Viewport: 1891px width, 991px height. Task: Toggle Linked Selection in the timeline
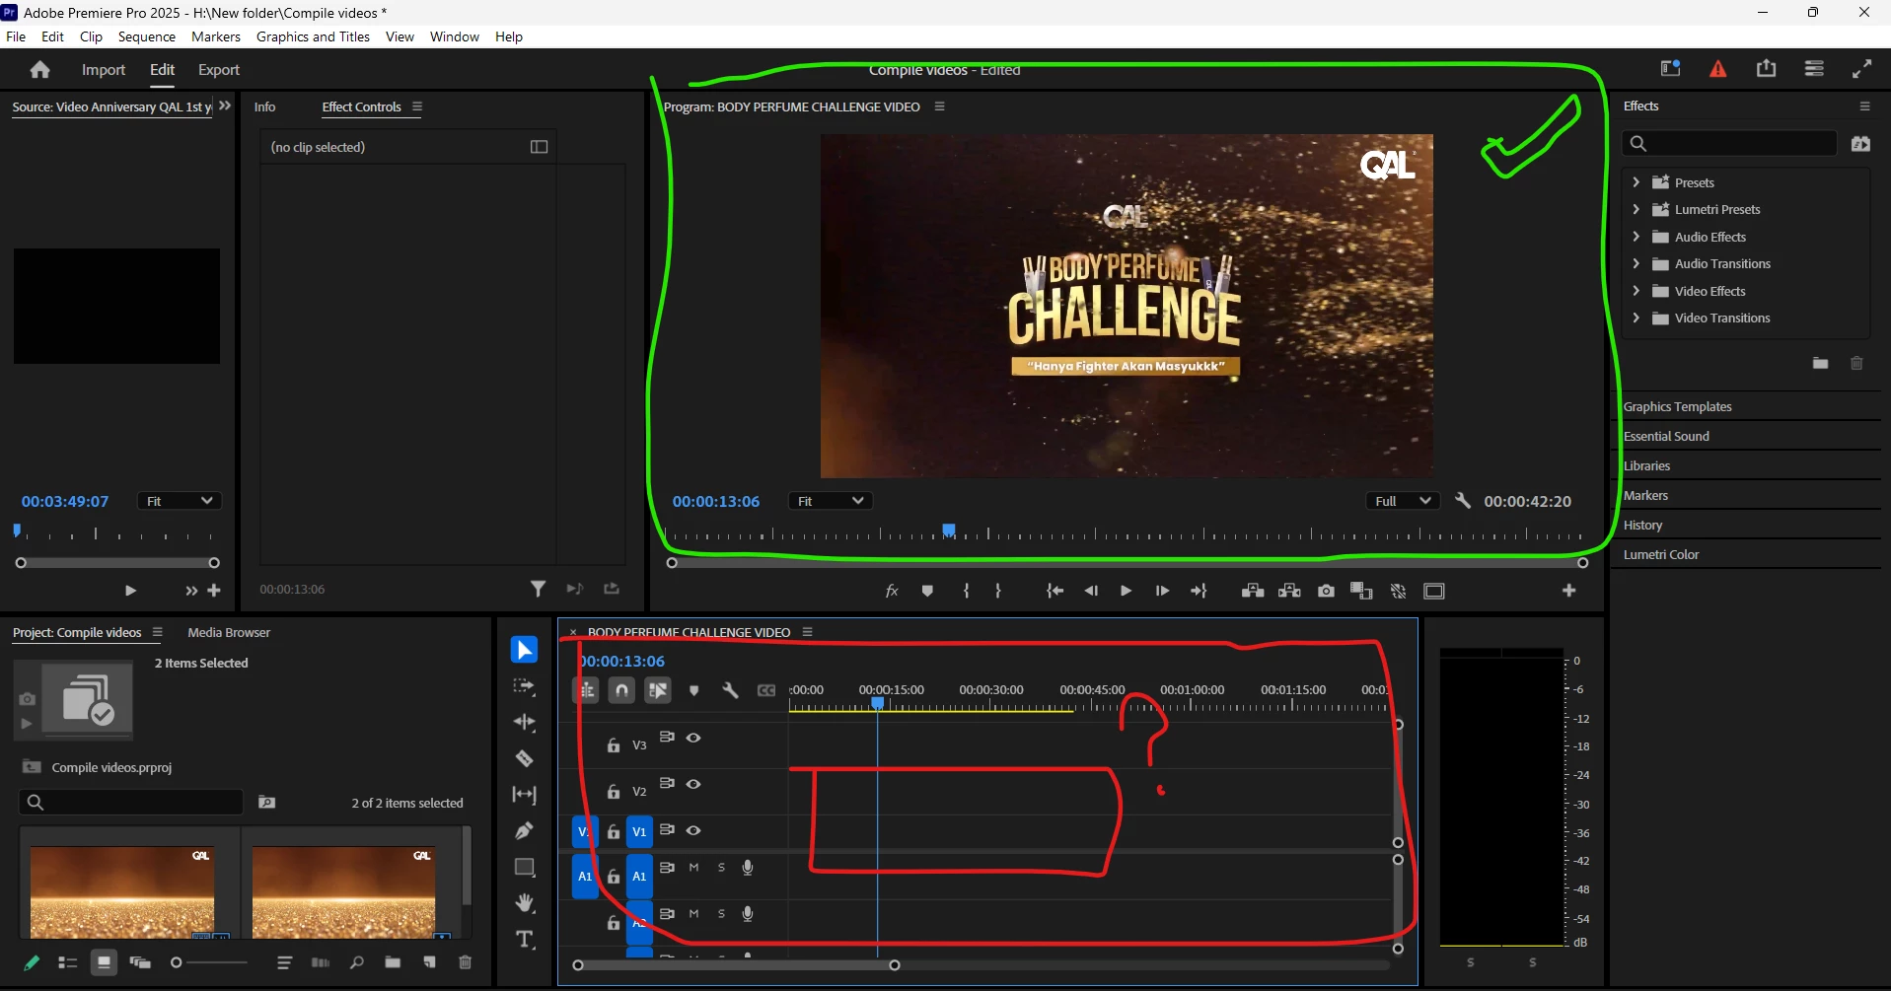658,690
